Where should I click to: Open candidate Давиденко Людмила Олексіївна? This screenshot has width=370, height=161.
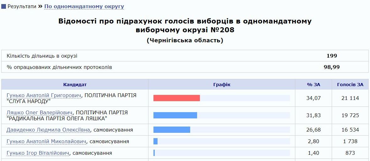[x=48, y=130]
